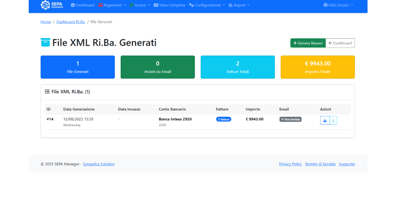
Task: Click the Inviati via Email stat card
Action: 158,67
